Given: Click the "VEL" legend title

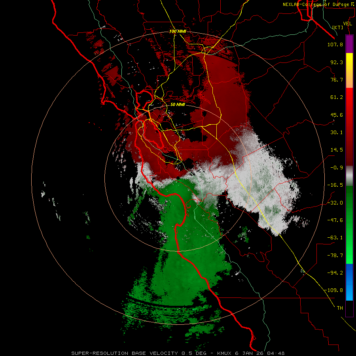Looking at the screenshot, I should tap(348, 24).
